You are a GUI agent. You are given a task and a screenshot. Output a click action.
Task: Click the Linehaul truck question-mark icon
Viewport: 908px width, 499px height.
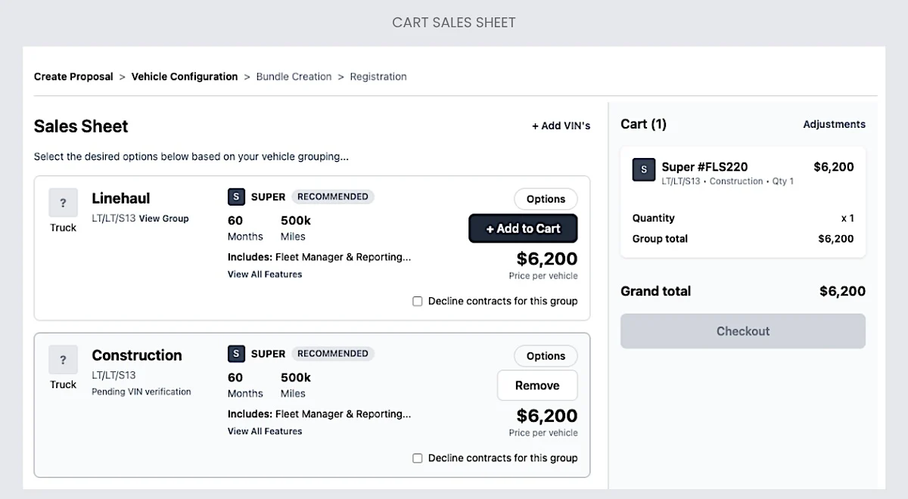pos(63,203)
